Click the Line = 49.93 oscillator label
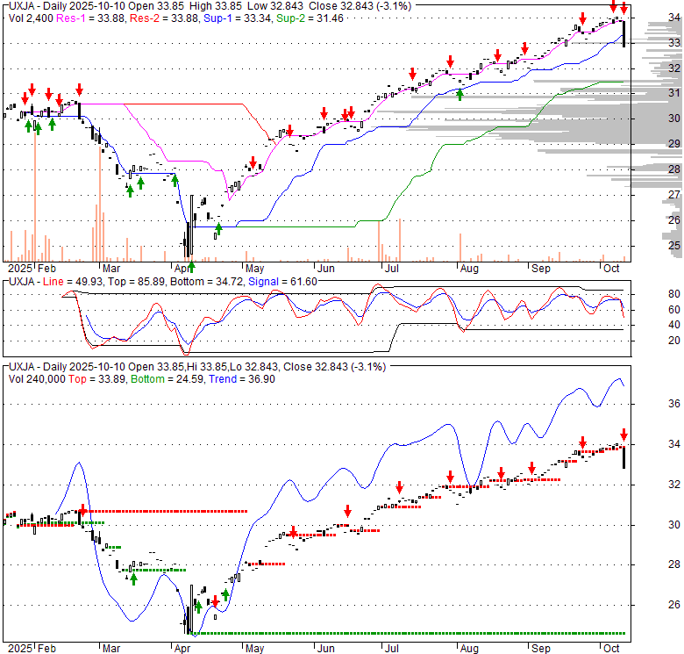 pos(71,280)
